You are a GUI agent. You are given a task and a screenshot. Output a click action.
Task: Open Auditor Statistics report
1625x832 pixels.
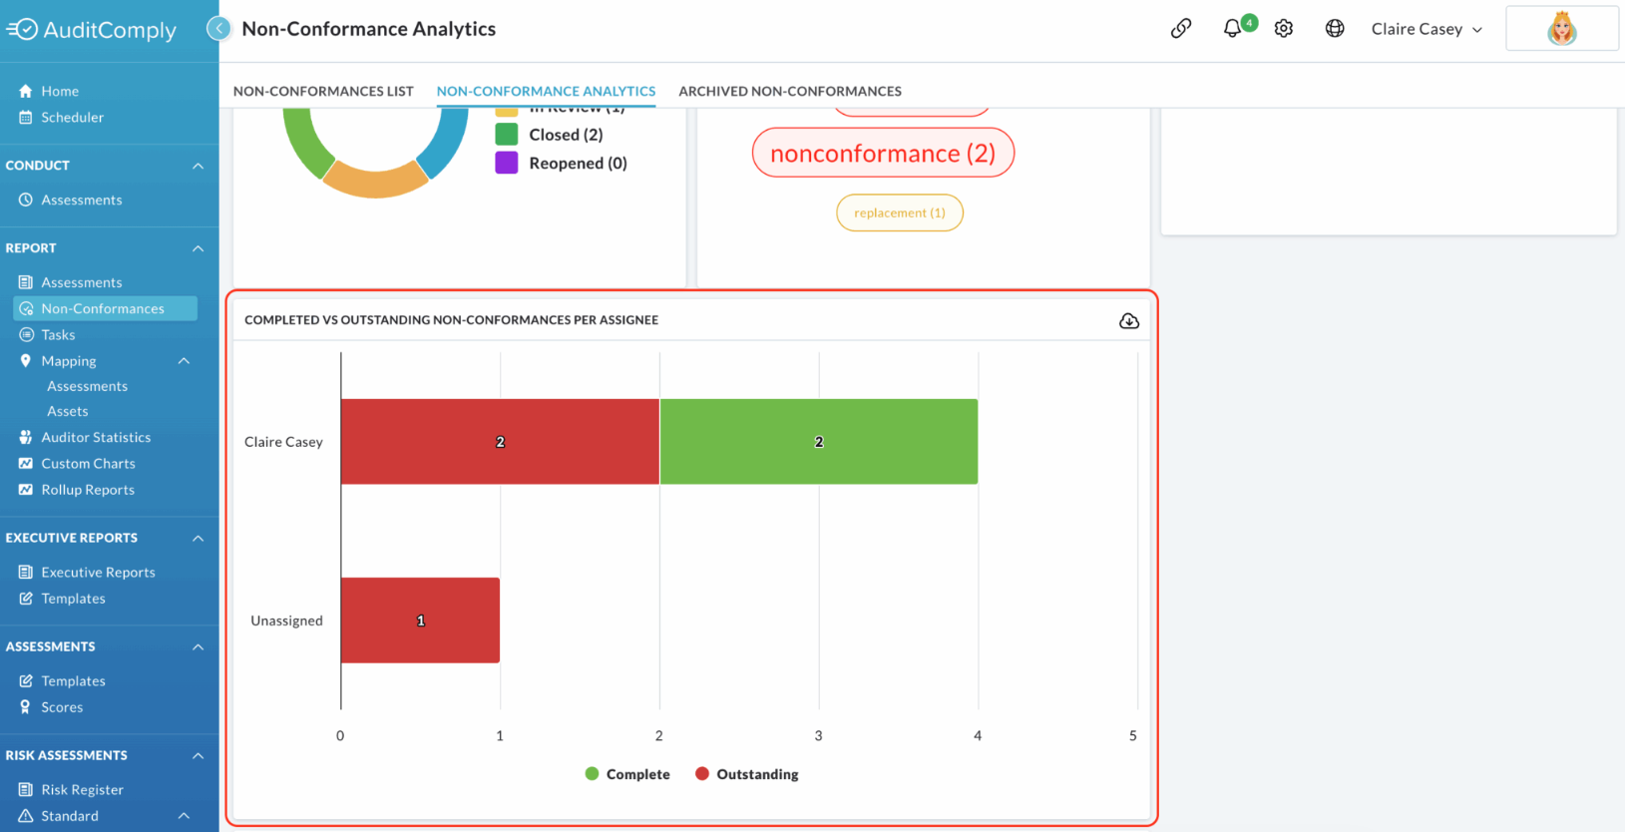[85, 437]
